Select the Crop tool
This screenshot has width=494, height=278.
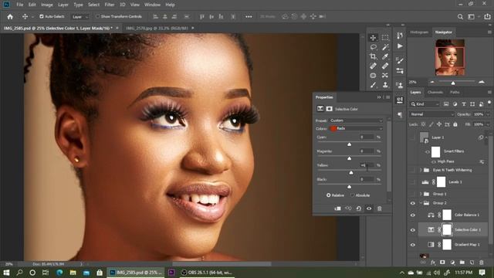373,56
